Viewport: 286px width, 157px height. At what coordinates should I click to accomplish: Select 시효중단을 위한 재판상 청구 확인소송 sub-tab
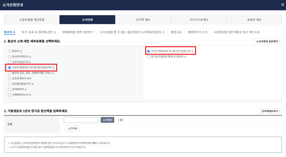pyautogui.click(x=237, y=32)
